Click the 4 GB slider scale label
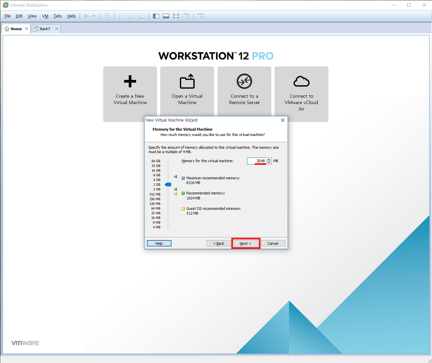Viewport: 432px width, 363px height. (x=157, y=180)
